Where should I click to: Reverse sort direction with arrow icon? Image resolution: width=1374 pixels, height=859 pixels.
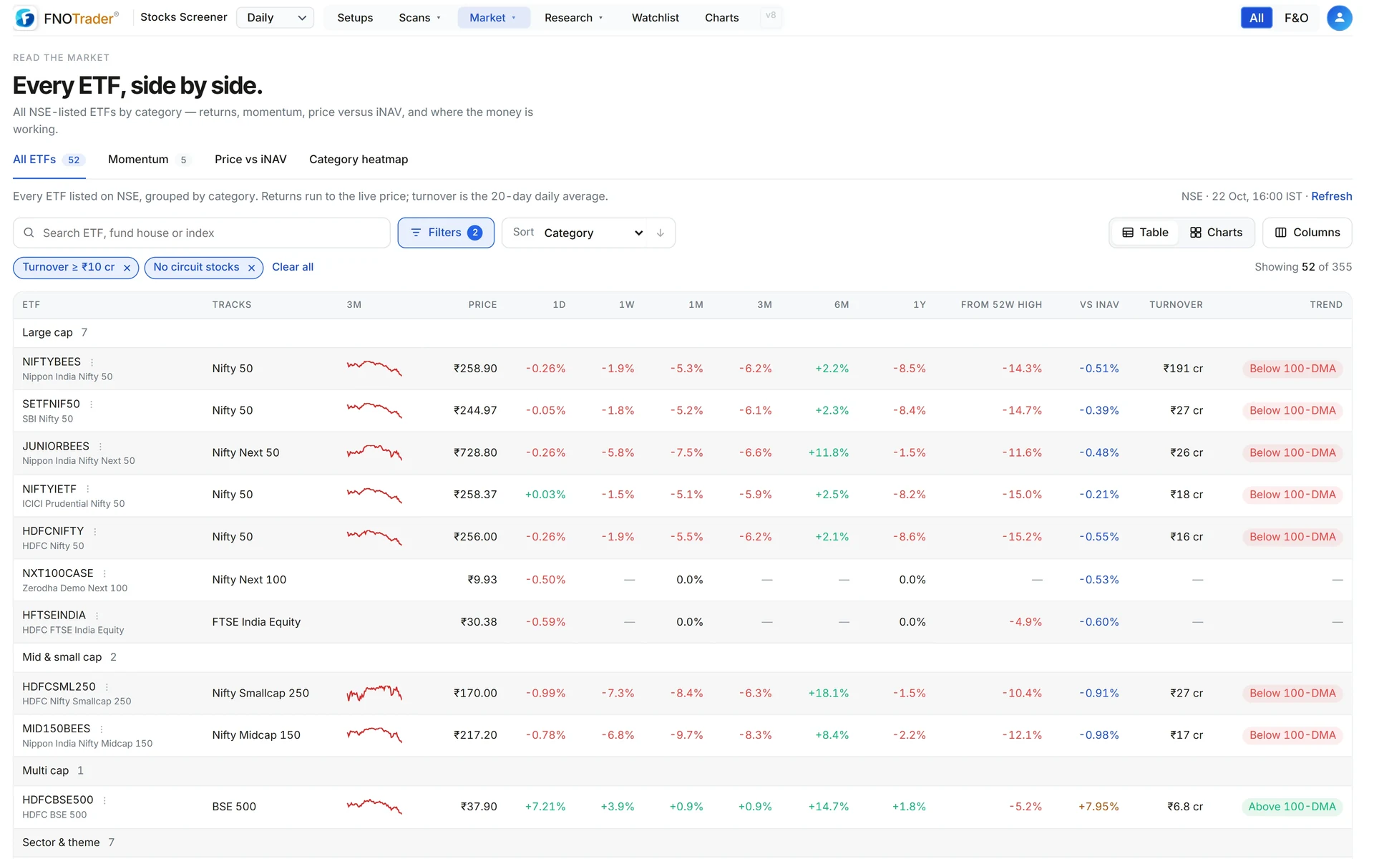pos(661,233)
